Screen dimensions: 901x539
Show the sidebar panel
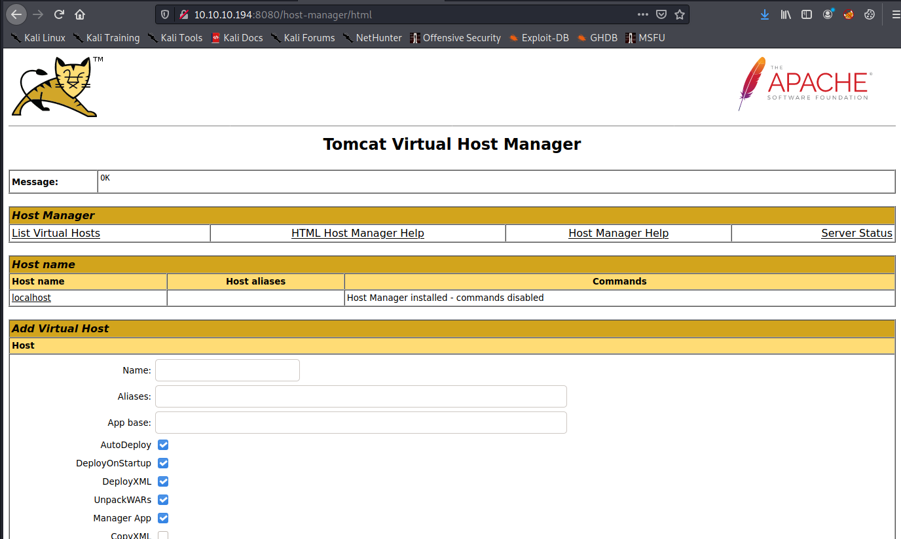pyautogui.click(x=807, y=14)
